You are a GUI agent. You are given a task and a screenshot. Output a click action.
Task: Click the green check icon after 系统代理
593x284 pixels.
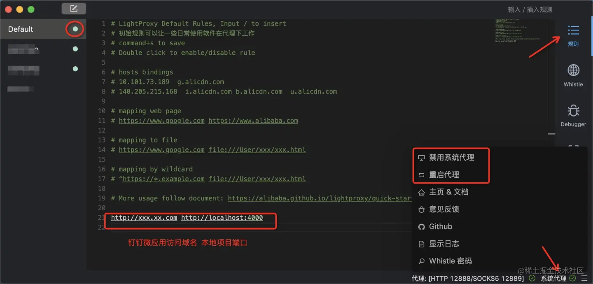[x=572, y=279]
